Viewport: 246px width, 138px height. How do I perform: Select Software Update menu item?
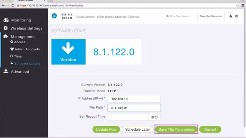point(27,63)
